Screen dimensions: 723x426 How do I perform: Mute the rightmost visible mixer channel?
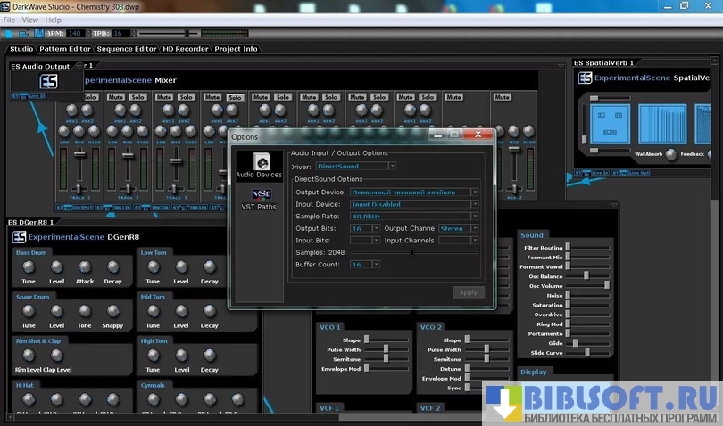coord(502,97)
